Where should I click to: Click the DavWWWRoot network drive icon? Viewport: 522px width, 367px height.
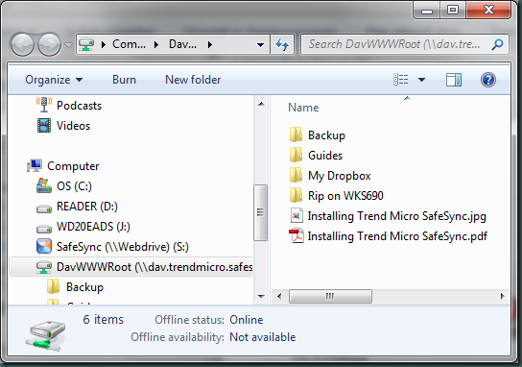click(43, 267)
